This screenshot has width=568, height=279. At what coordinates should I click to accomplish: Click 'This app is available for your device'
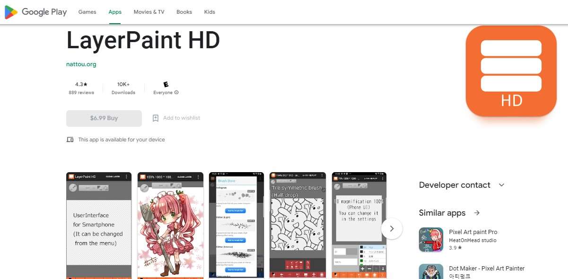tap(122, 139)
